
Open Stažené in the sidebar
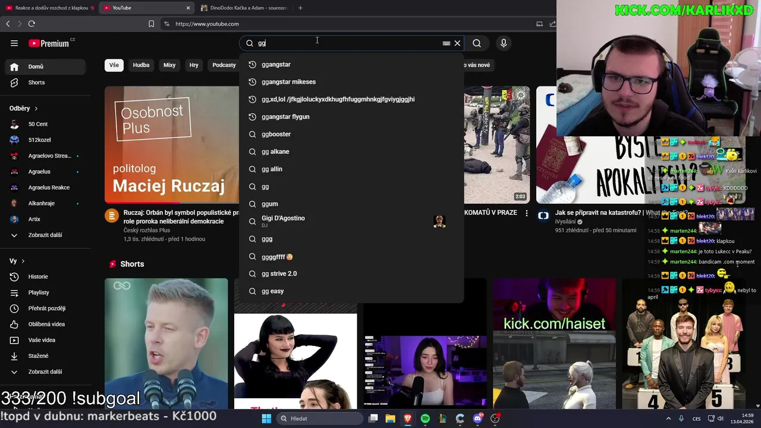click(x=45, y=356)
